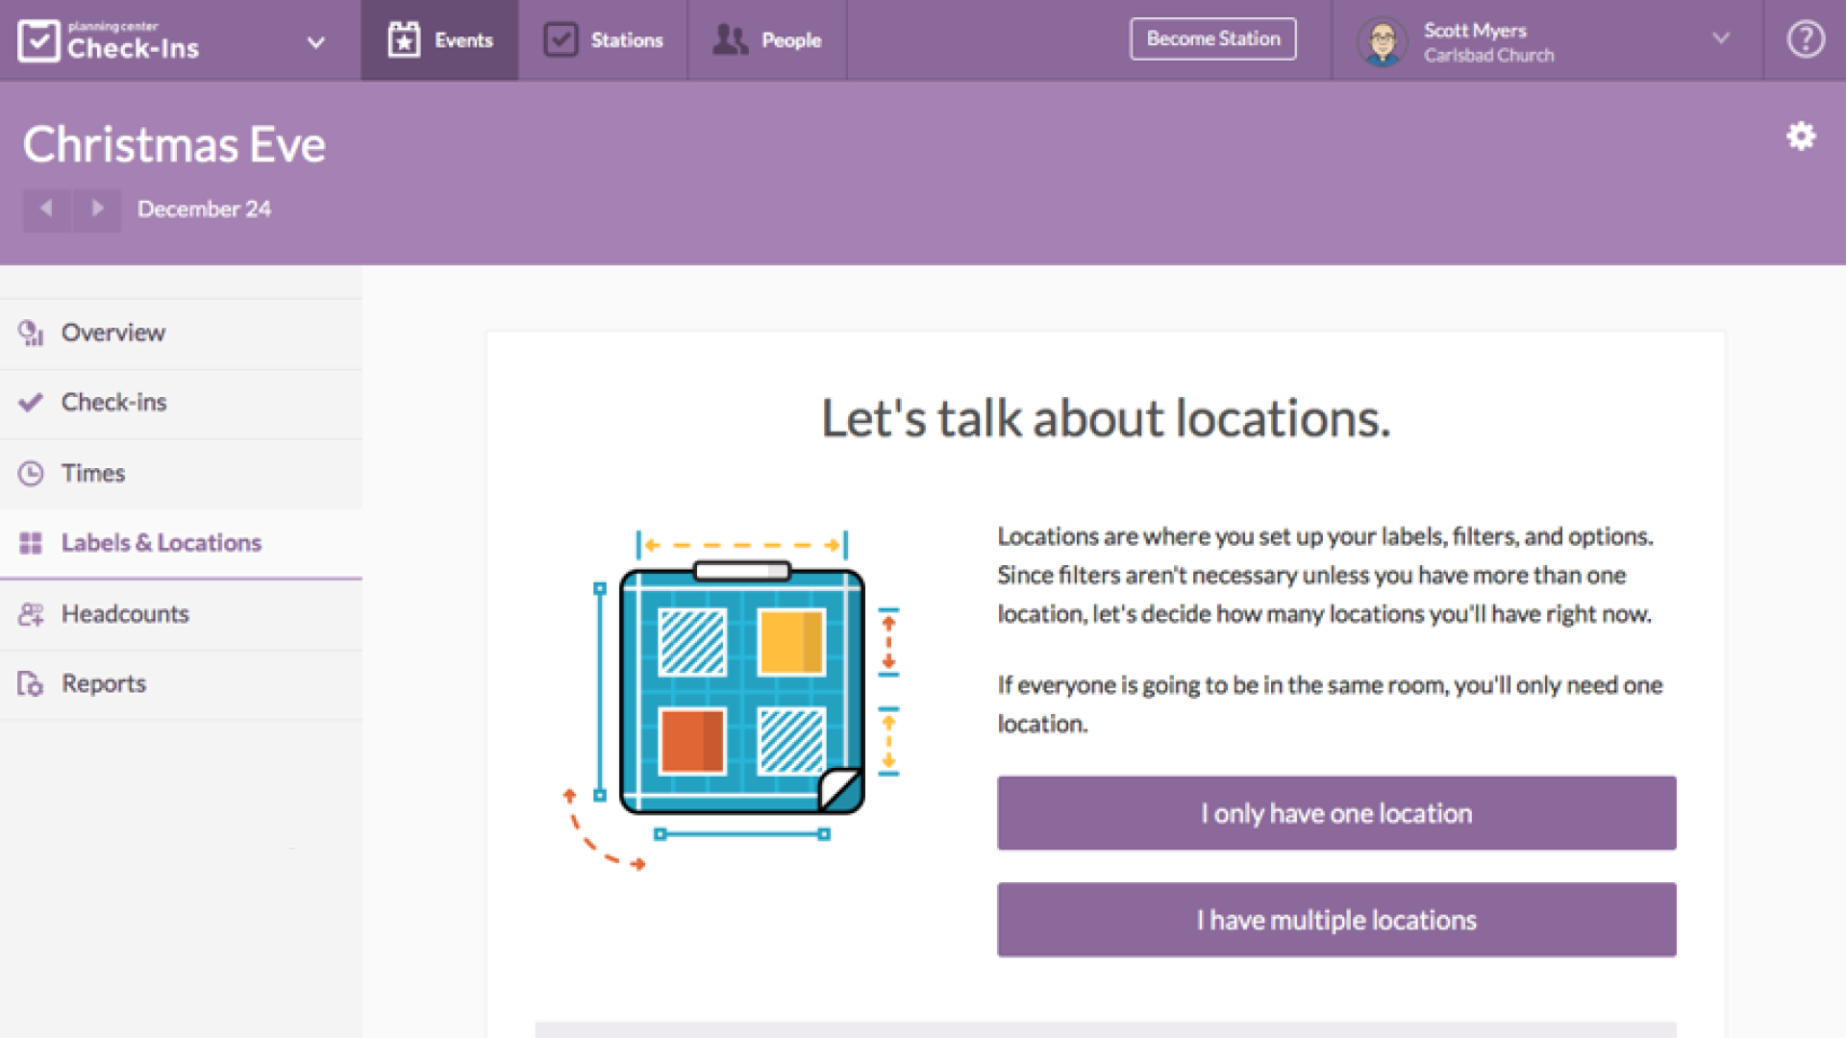Open Reports using the document icon
1846x1038 pixels.
[30, 683]
